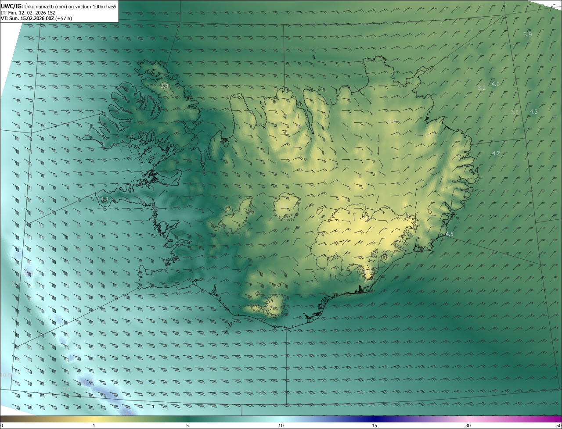Click the 'VT: Sun. 15.02.2026 00Z' valid time line

(x=27, y=18)
